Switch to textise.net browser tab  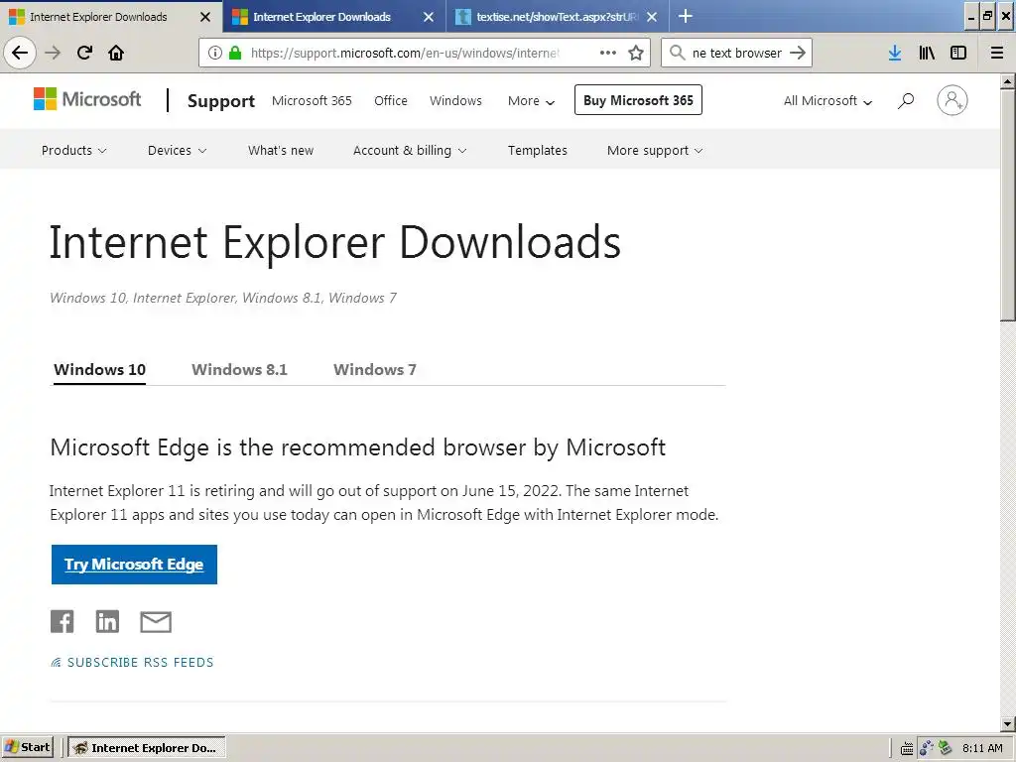(x=558, y=17)
